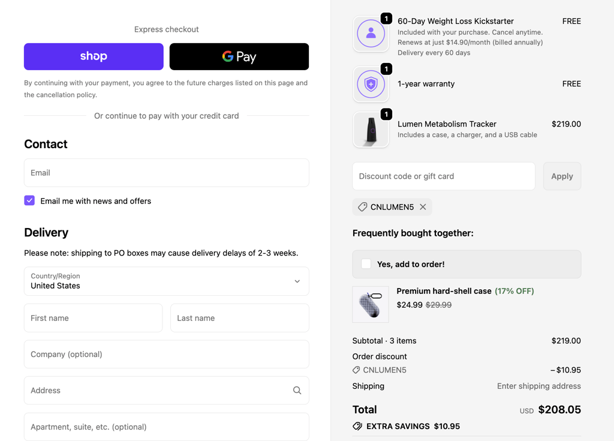Click the 1-year warranty title

point(426,84)
